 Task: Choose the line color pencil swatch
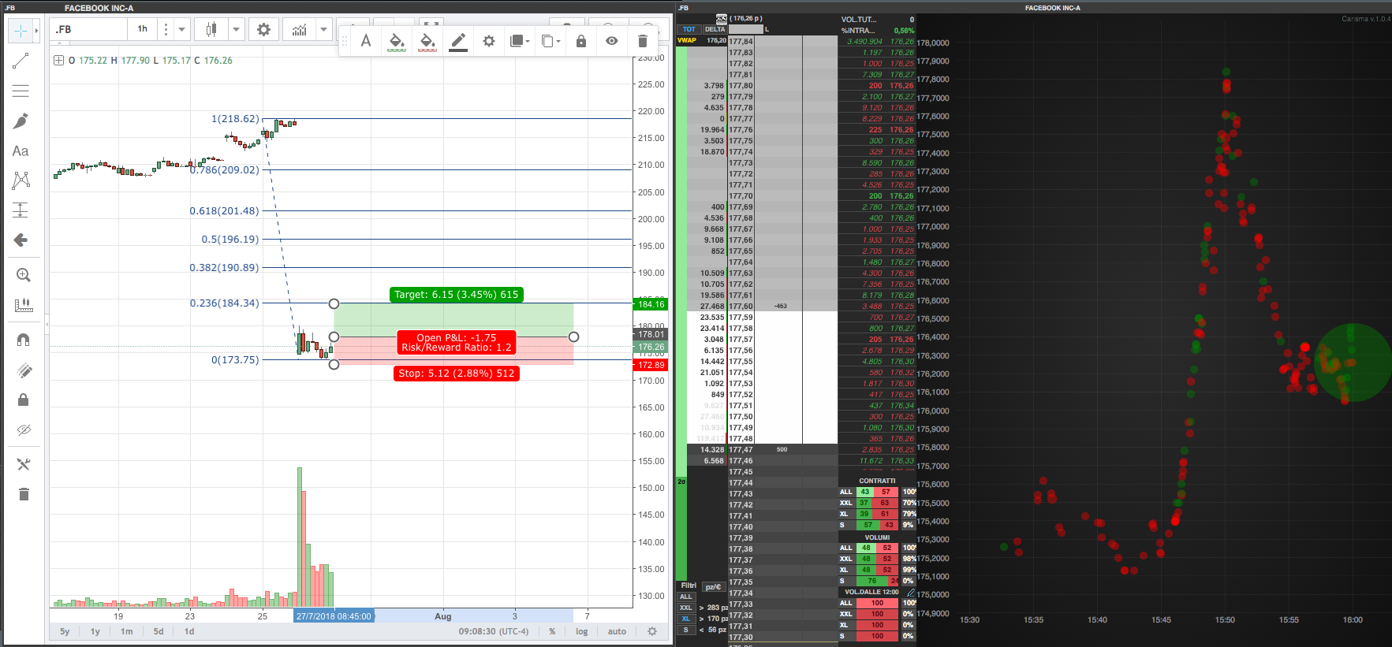[x=458, y=41]
